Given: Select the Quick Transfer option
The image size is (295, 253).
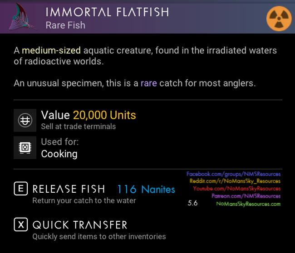Looking at the screenshot, I should 80,224.
